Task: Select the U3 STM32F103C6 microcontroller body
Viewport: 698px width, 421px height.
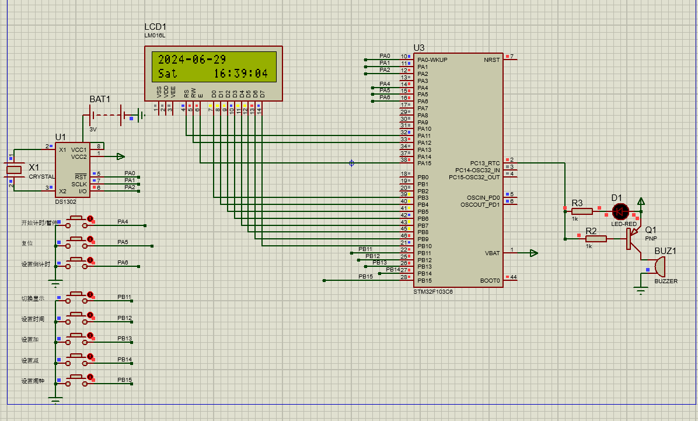Action: [458, 170]
